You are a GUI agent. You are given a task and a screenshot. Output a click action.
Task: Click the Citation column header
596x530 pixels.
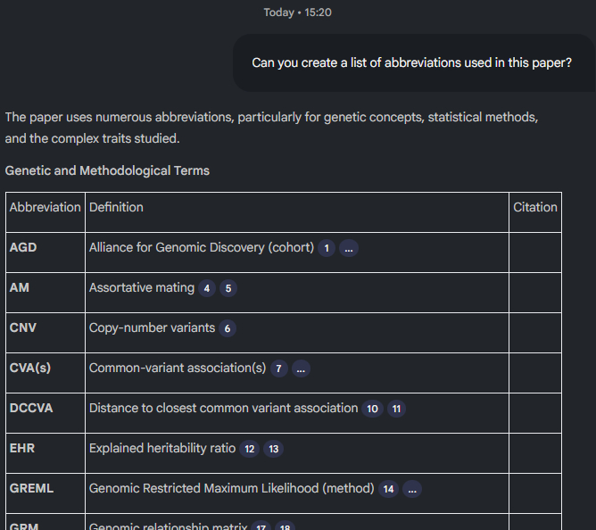coord(535,207)
